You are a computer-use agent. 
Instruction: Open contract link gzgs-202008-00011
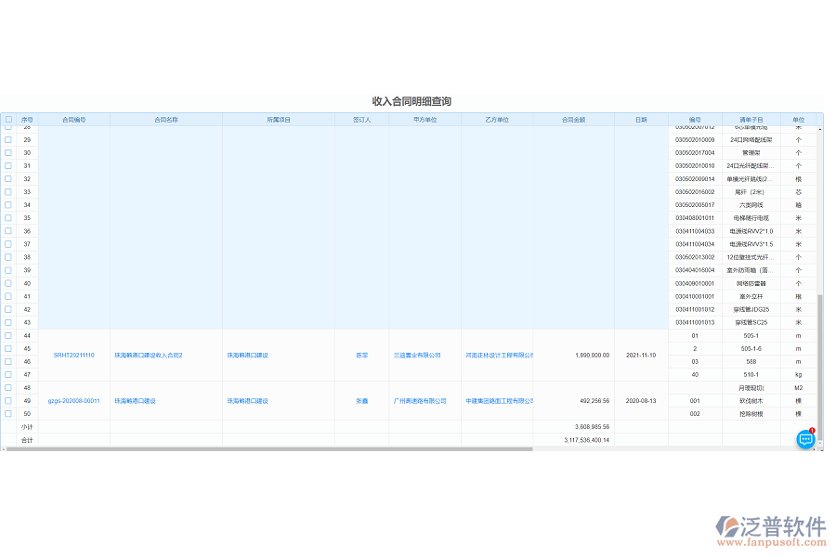(x=74, y=401)
